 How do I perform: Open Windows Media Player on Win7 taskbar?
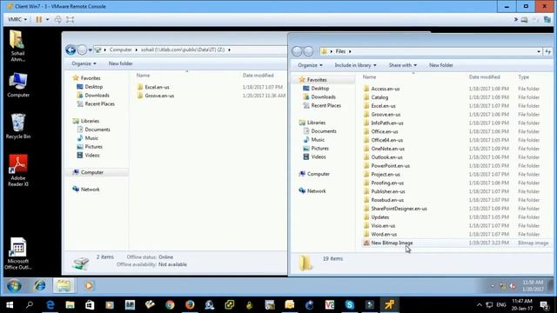click(89, 286)
